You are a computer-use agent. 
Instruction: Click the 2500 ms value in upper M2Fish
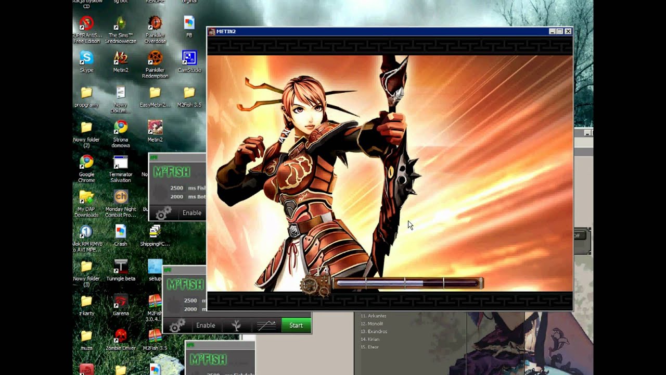pyautogui.click(x=177, y=187)
